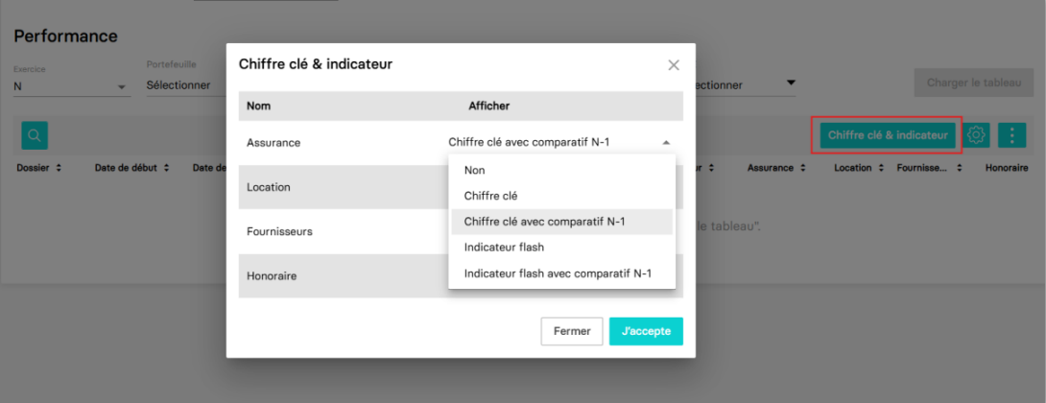Open the three-dot more options menu
The width and height of the screenshot is (1046, 403).
(1012, 135)
